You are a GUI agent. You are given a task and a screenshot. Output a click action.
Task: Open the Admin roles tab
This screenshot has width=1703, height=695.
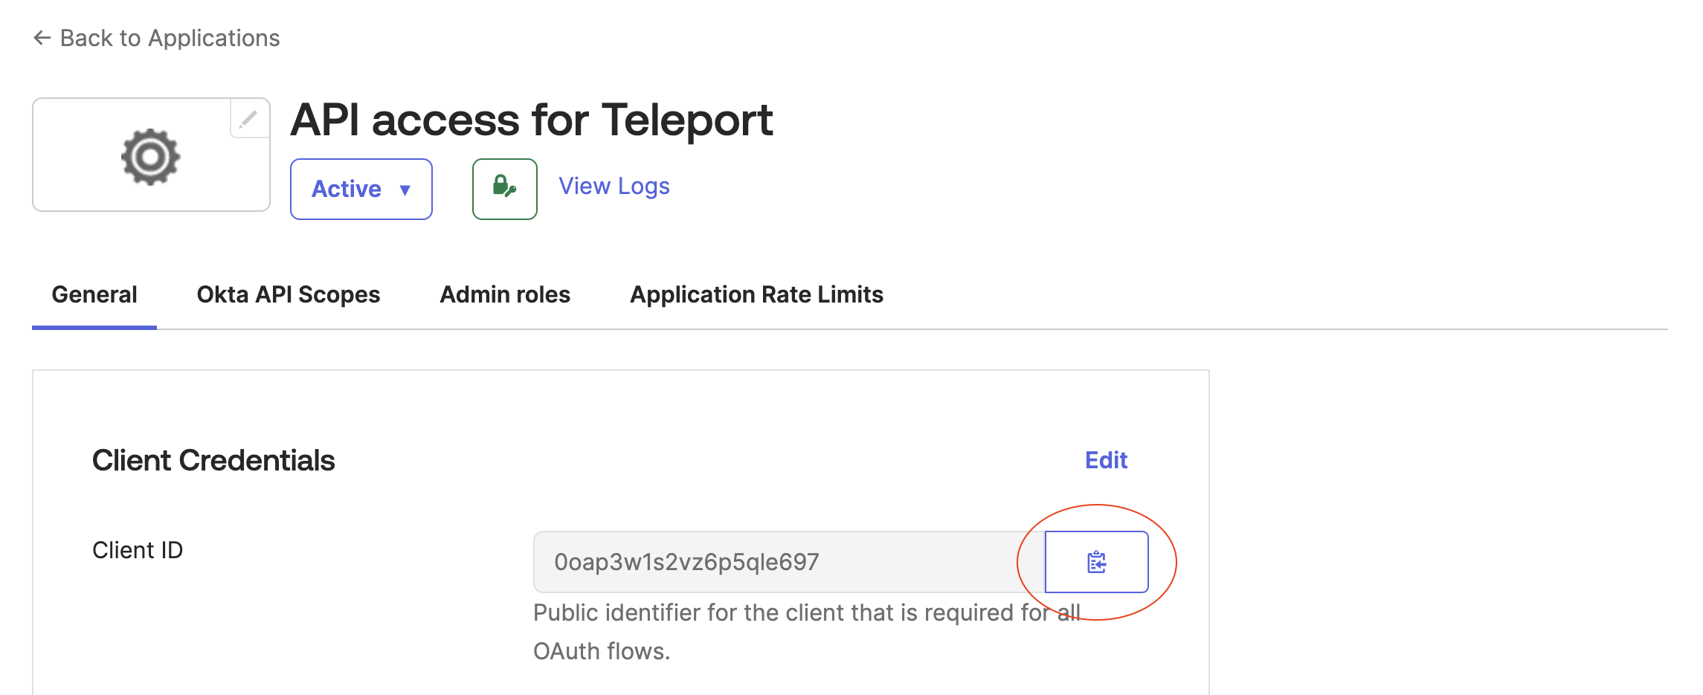point(505,294)
